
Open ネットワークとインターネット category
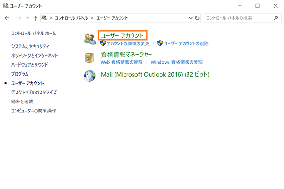pos(35,56)
